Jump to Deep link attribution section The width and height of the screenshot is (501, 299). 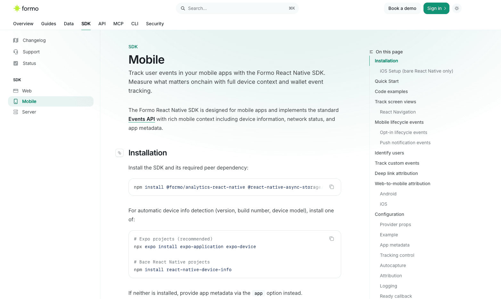click(x=396, y=173)
